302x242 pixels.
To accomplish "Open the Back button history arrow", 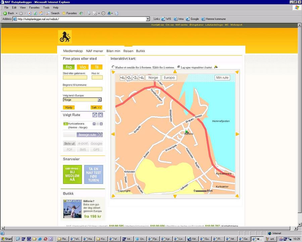I will click(x=16, y=13).
